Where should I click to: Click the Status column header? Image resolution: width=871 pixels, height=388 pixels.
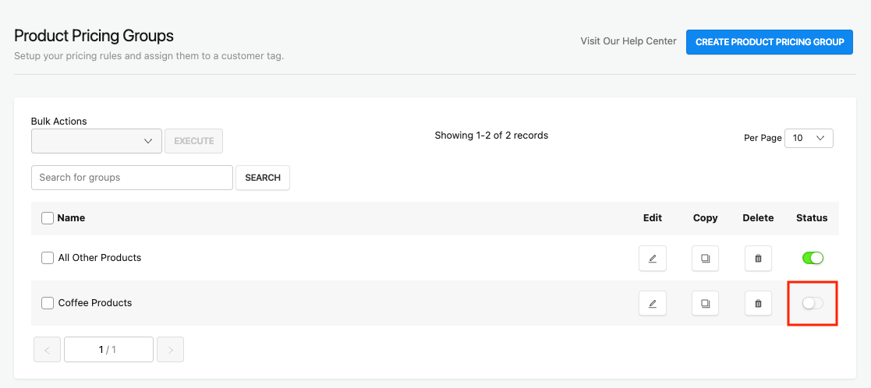click(x=812, y=218)
